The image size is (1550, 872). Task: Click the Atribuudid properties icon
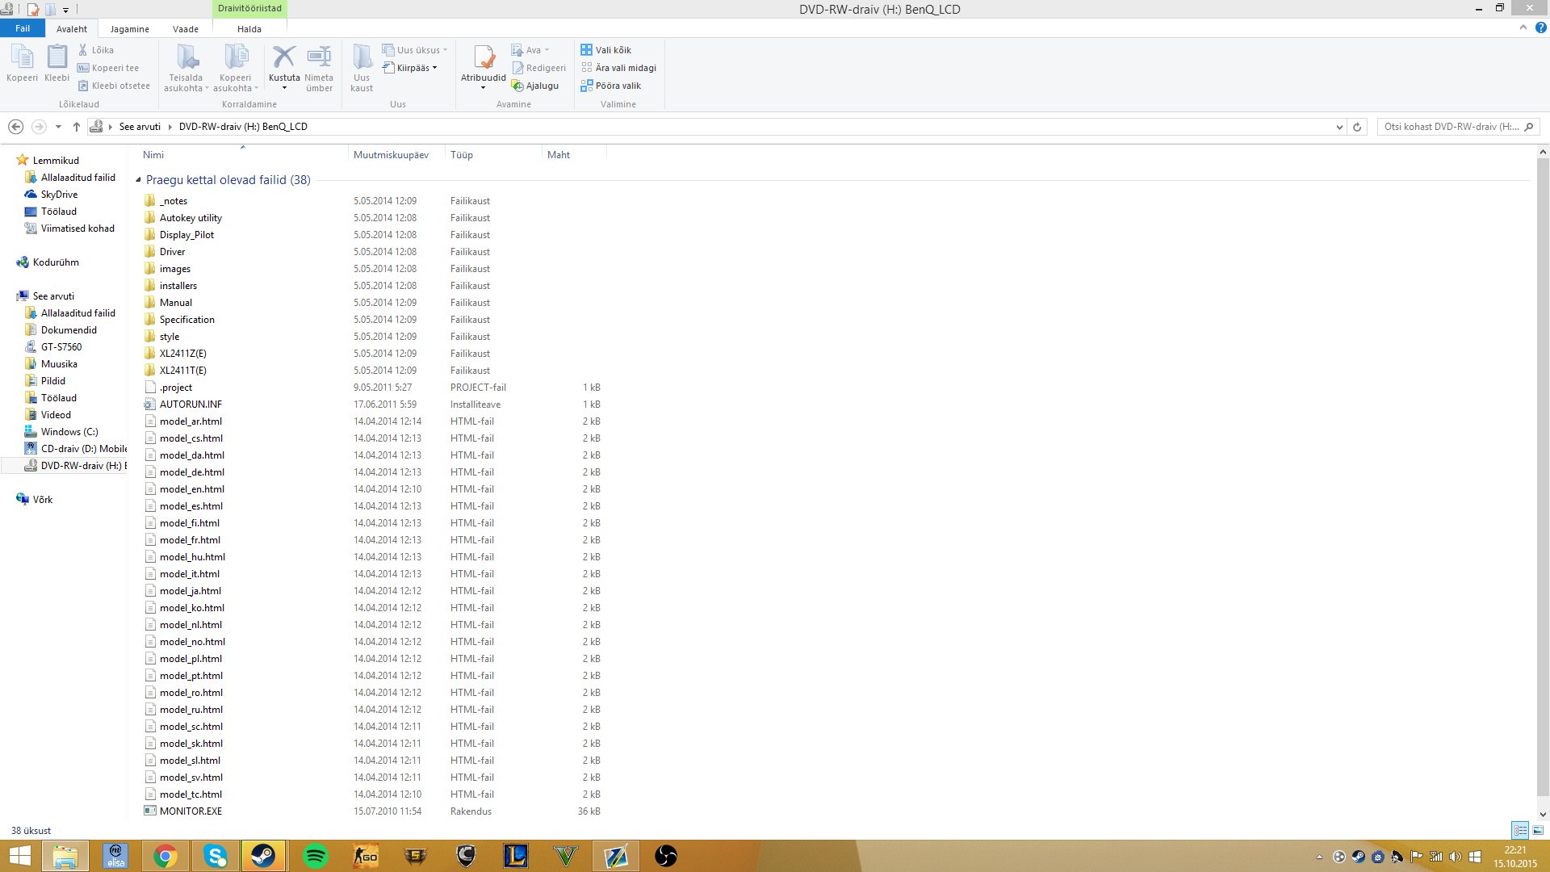click(484, 57)
